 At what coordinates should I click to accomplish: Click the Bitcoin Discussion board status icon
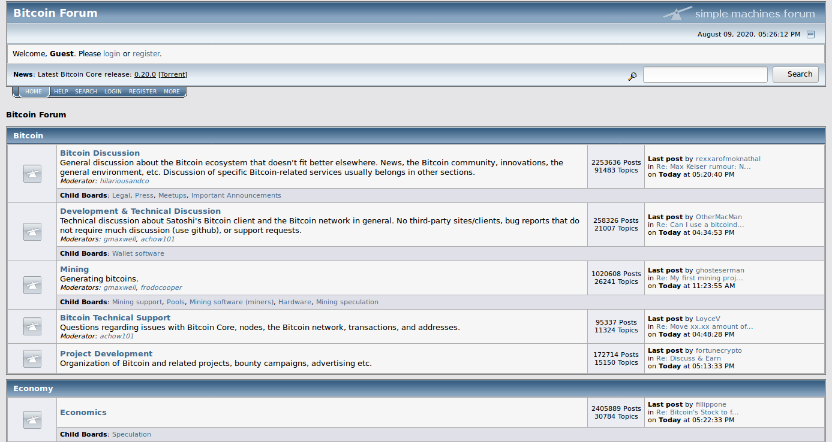point(32,174)
